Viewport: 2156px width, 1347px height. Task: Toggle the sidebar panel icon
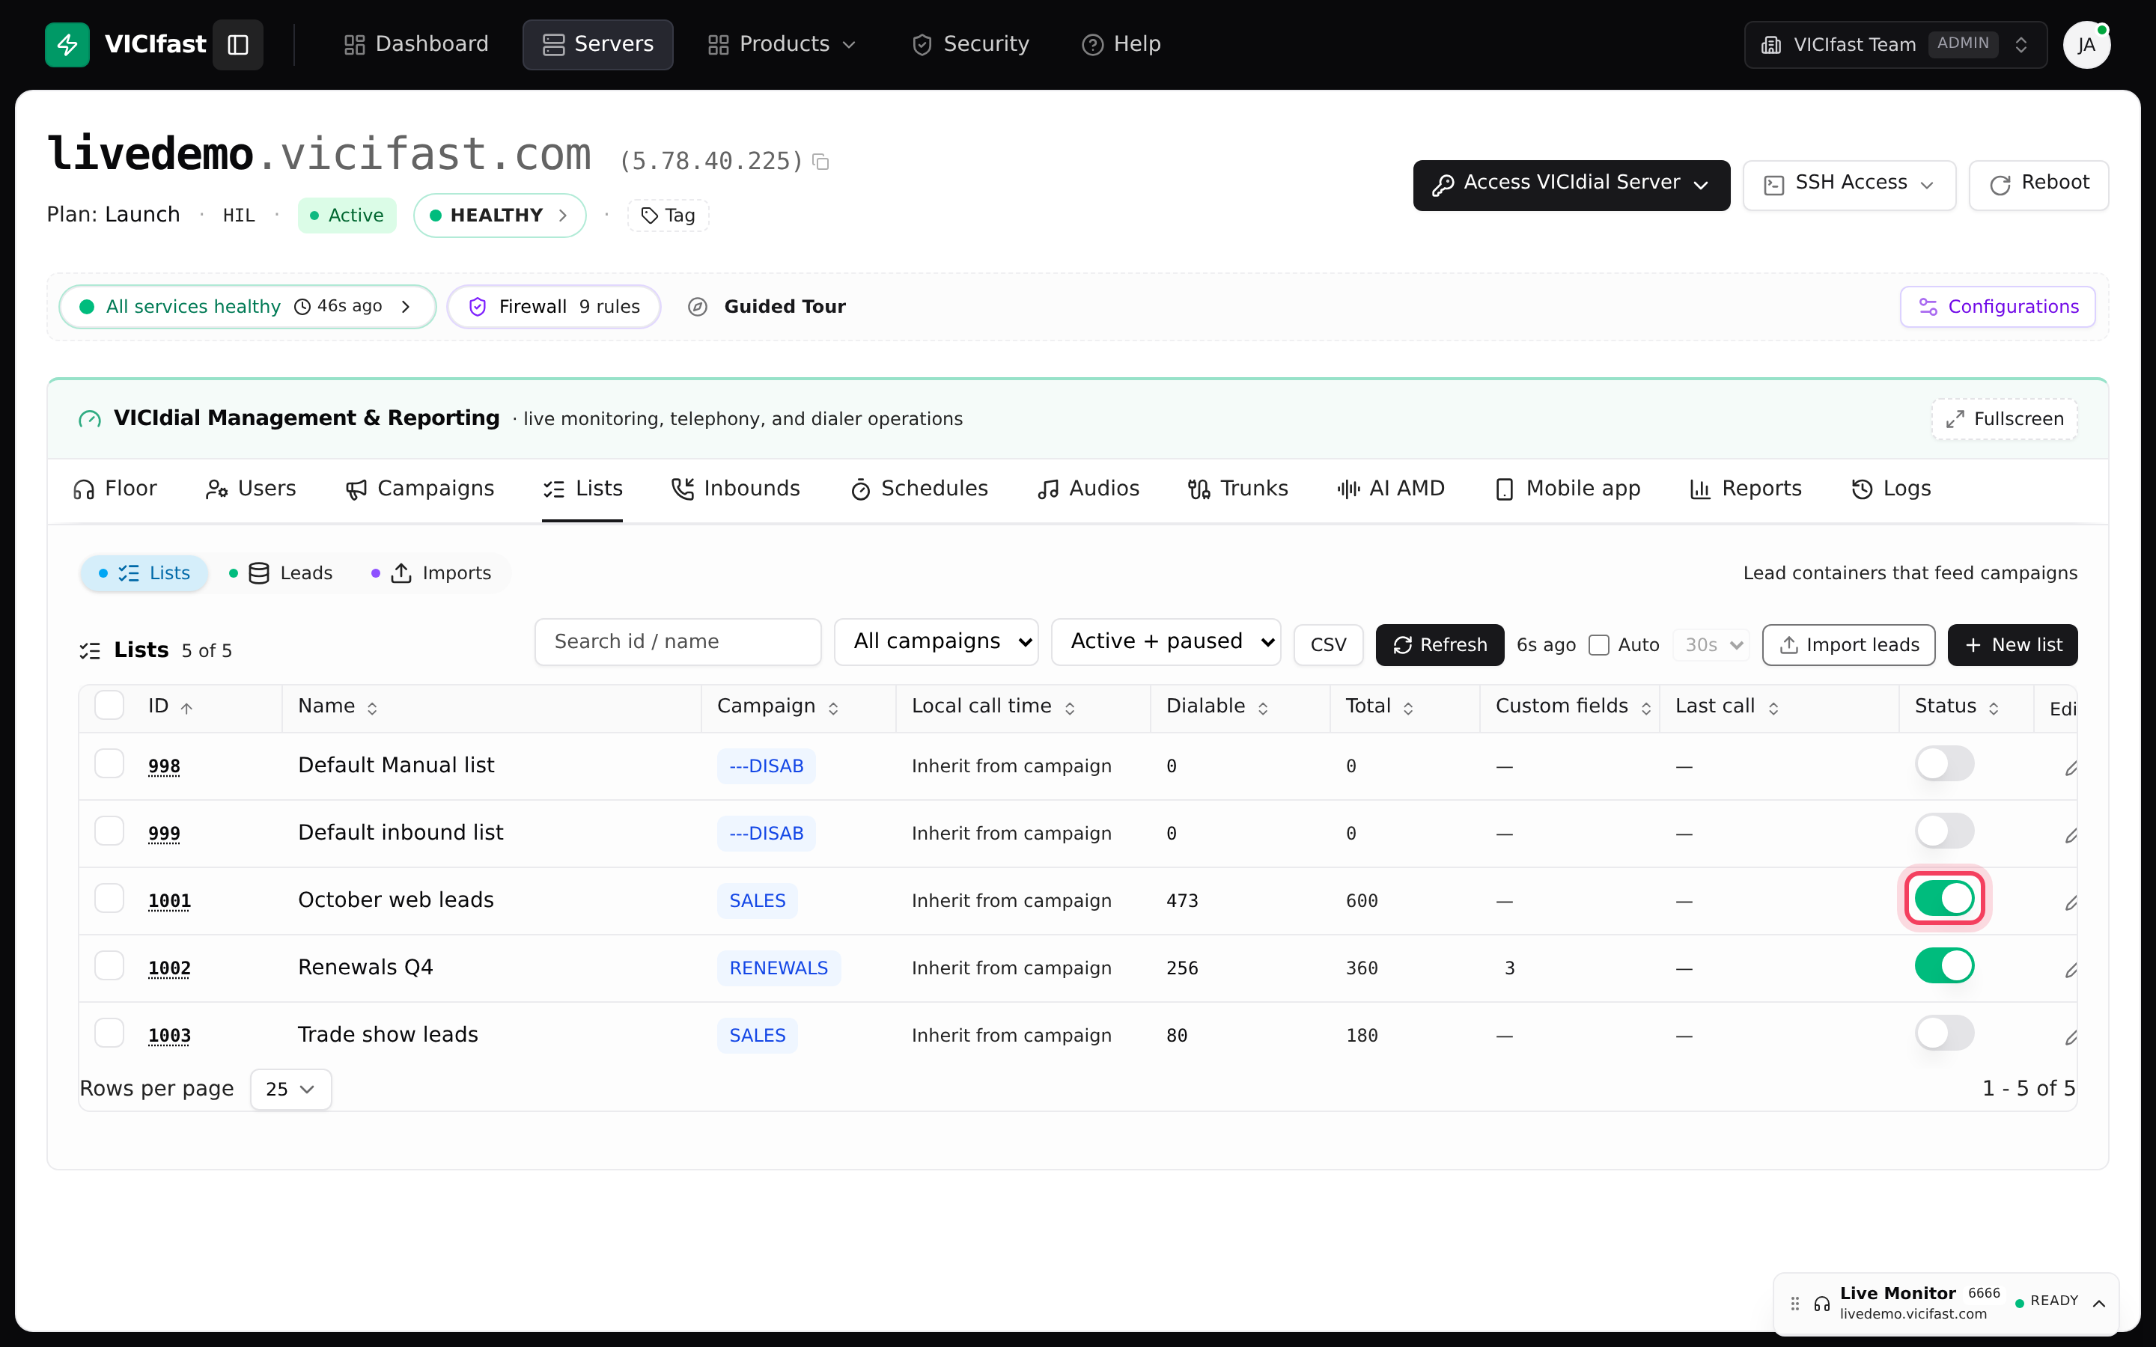click(x=238, y=45)
